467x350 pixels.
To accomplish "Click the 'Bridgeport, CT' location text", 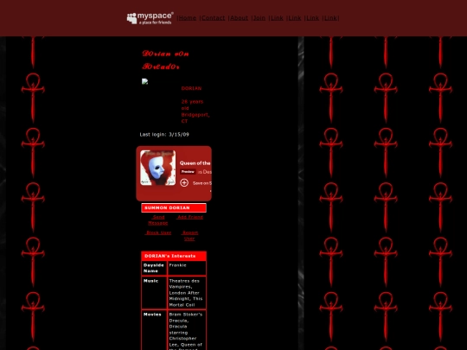I will 195,118.
